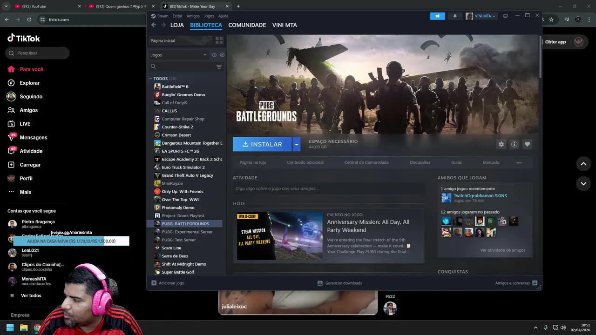Screen dimensions: 596x335
Task: Collapse the TODOS games list
Action: [x=151, y=79]
